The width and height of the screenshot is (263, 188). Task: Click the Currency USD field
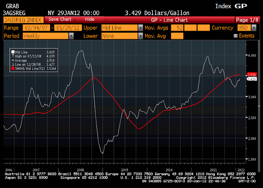tap(244, 28)
